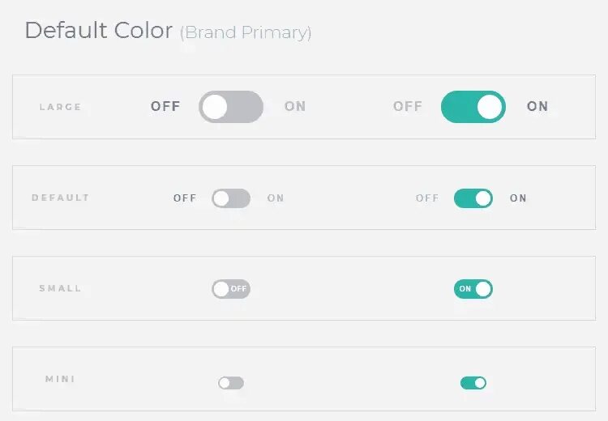The image size is (608, 421).
Task: Select the SMALL row label
Action: point(60,288)
